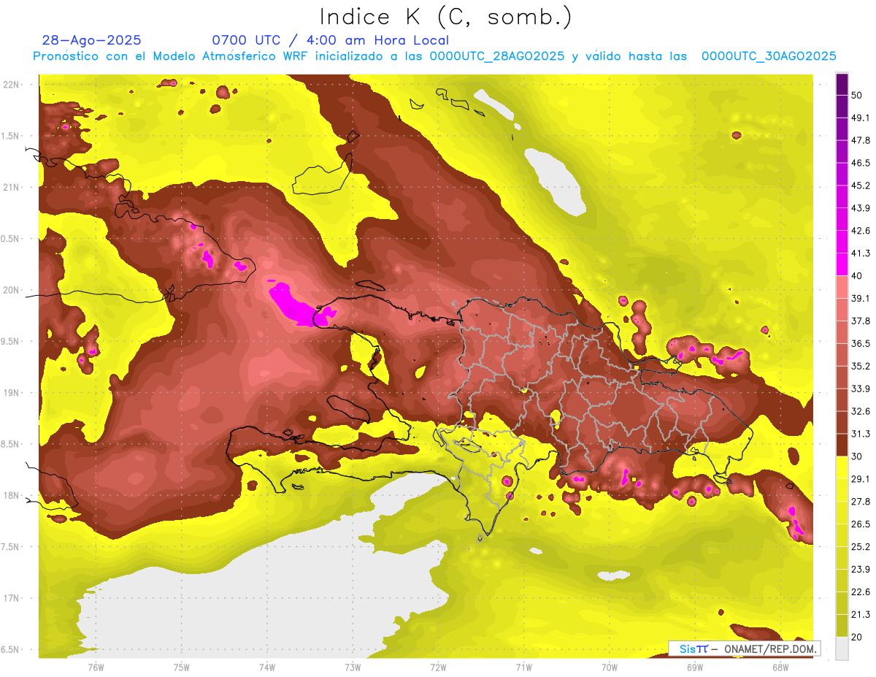This screenshot has width=876, height=677.
Task: Select the legend value "40"
Action: click(x=857, y=276)
